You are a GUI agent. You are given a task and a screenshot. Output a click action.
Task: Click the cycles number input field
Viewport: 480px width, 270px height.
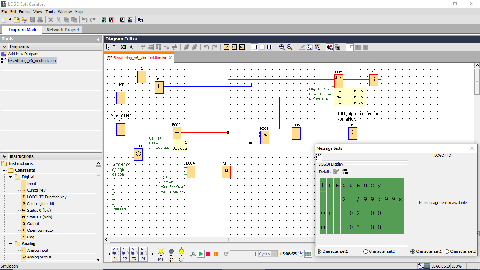pos(244,254)
